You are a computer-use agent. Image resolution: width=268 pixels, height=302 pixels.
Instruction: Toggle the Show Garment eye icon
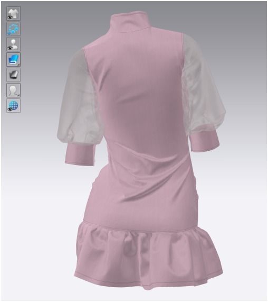(x=13, y=13)
